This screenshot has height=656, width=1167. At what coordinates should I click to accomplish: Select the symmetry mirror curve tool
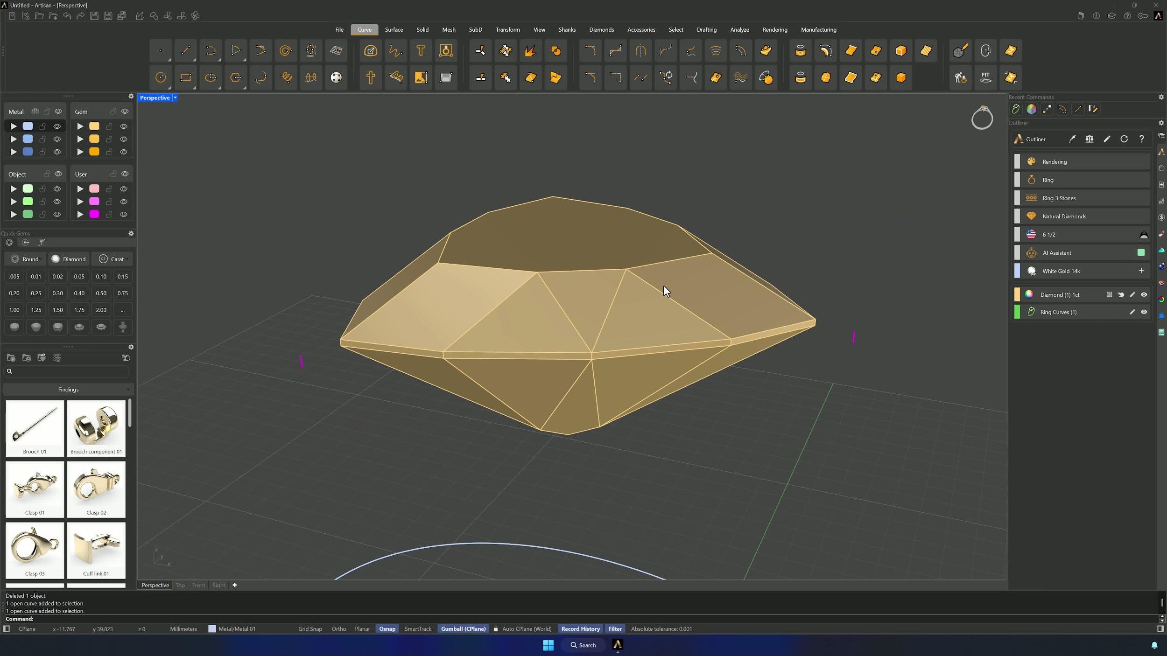tap(640, 51)
